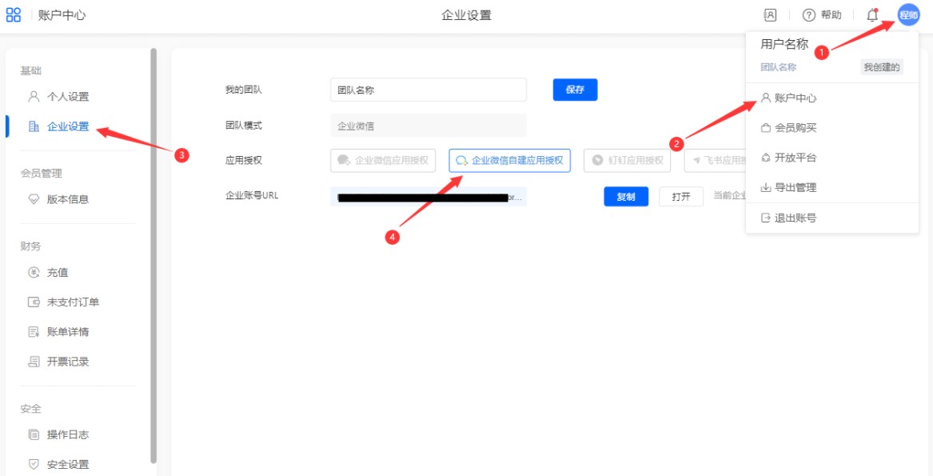Click the user avatar in top right
This screenshot has height=476, width=933.
coord(908,15)
